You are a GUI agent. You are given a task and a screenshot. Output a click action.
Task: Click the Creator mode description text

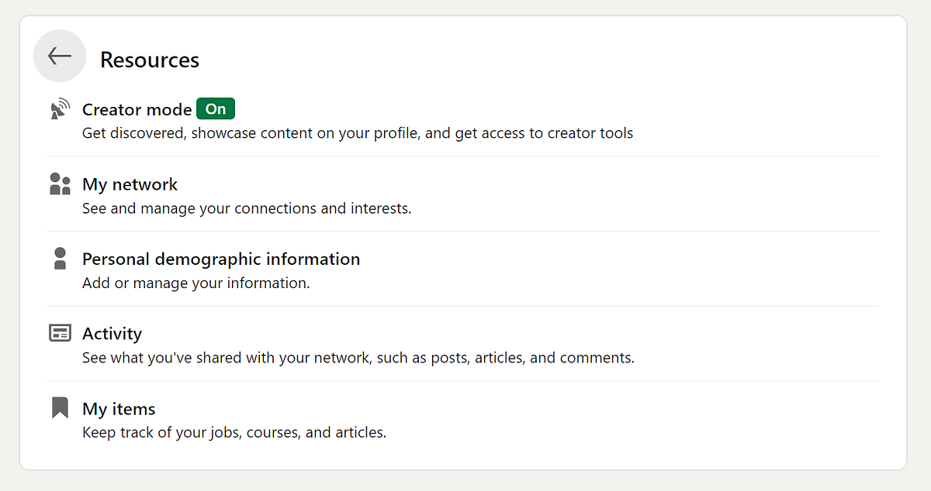coord(358,133)
